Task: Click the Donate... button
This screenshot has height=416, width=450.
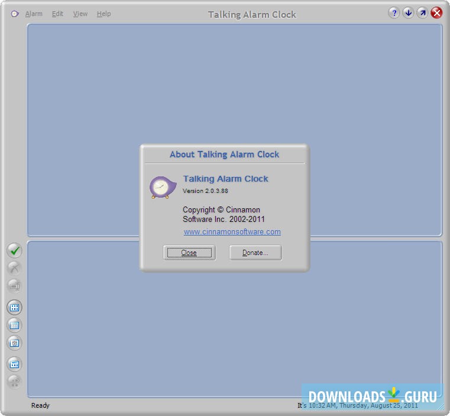Action: tap(255, 253)
